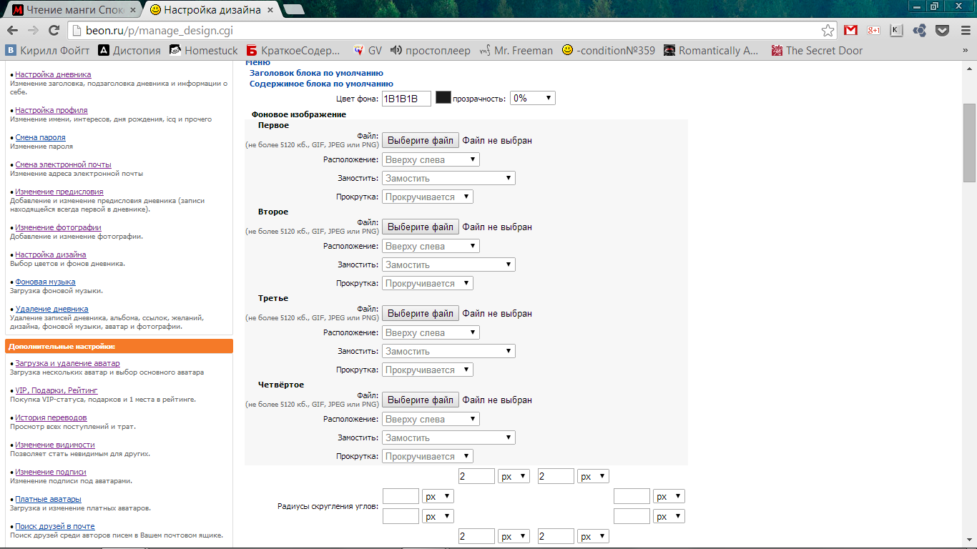Open the Кирилл Фойгт VK bookmark
The width and height of the screenshot is (977, 549).
tap(48, 51)
